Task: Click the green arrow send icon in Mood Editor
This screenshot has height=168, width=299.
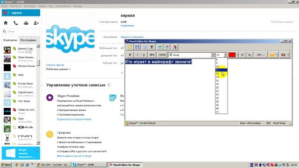Action: tap(160, 47)
